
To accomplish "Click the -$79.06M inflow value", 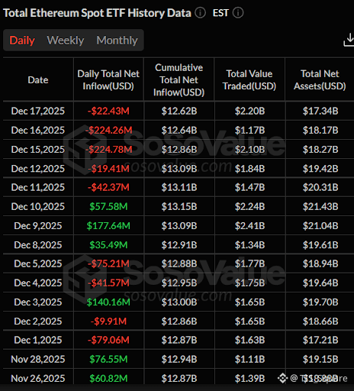I will pos(108,340).
